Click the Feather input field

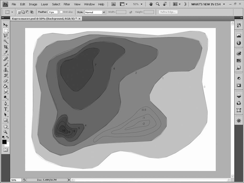coord(53,12)
